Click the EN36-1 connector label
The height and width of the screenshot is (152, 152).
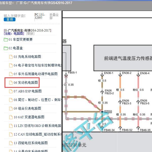[x=109, y=73]
